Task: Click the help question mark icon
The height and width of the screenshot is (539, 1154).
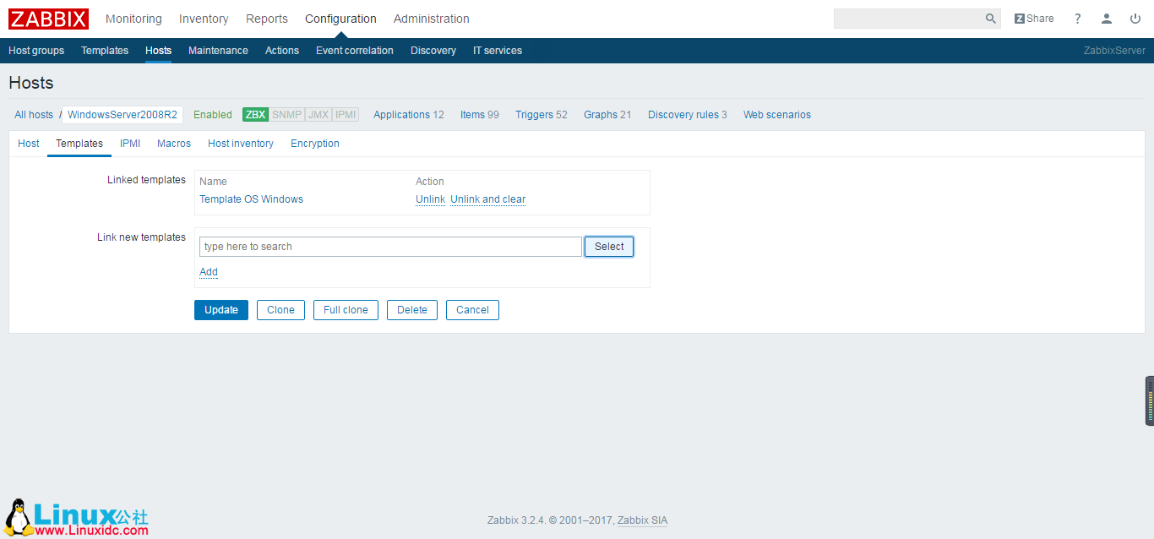Action: click(x=1077, y=18)
